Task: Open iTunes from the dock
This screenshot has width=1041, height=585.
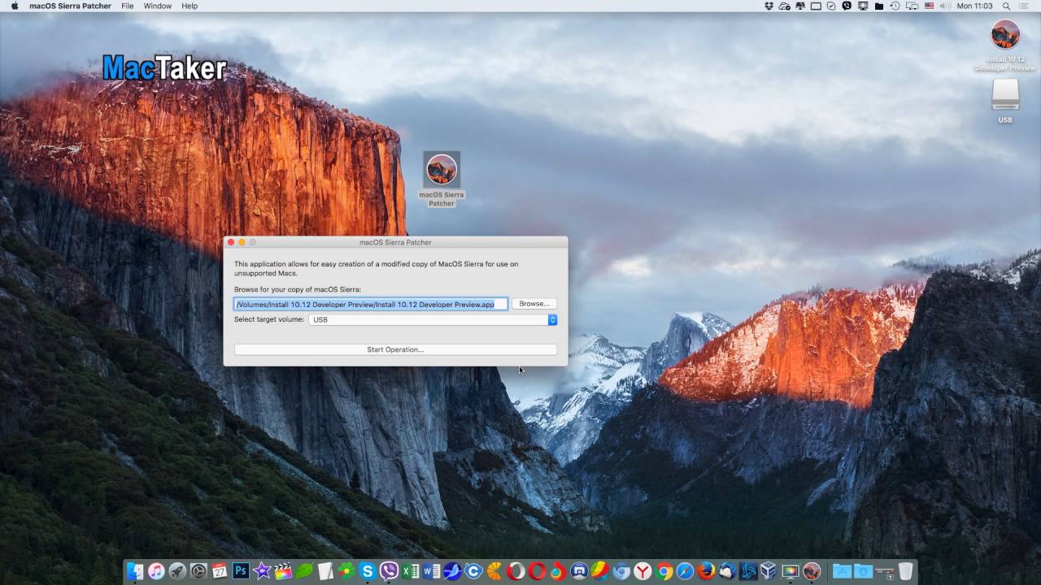Action: tap(156, 571)
